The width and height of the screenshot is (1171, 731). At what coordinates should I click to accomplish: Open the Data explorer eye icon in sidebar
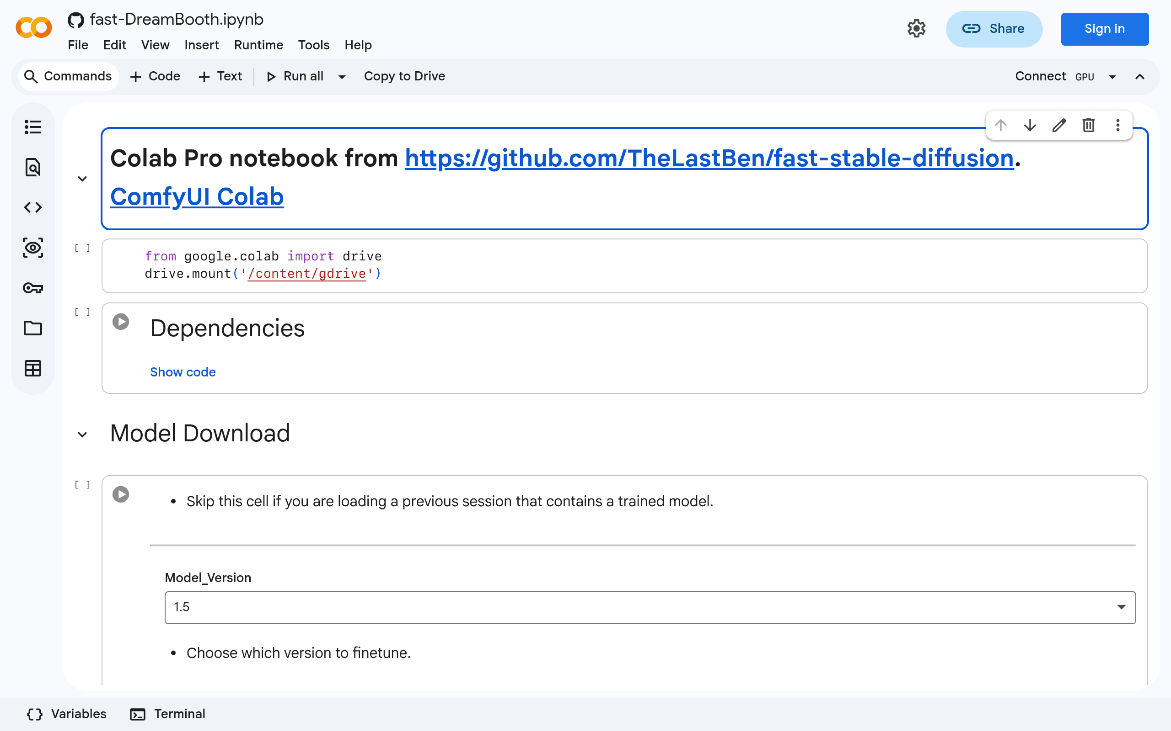tap(33, 248)
